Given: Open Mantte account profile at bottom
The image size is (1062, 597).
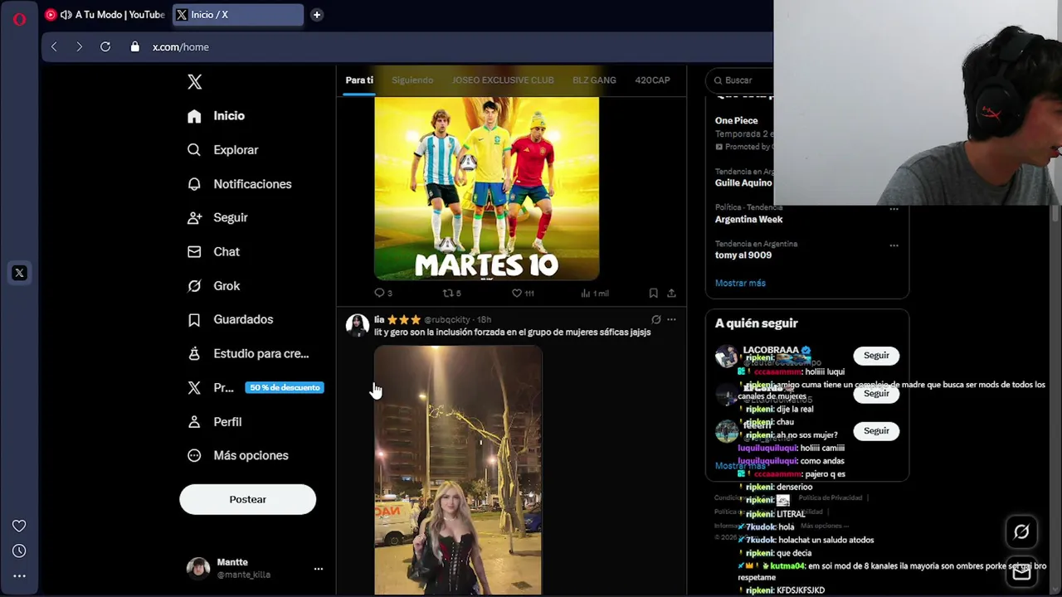Looking at the screenshot, I should [x=254, y=569].
